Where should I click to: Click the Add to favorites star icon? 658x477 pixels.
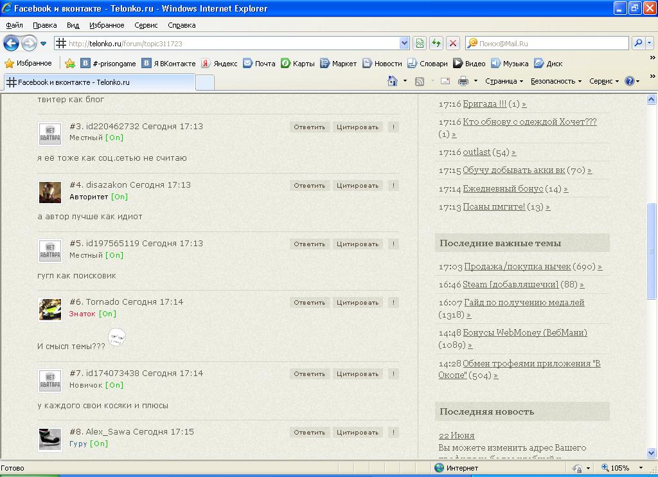tap(70, 64)
